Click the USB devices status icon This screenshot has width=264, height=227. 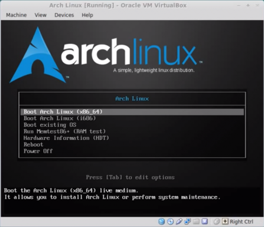tap(179, 222)
